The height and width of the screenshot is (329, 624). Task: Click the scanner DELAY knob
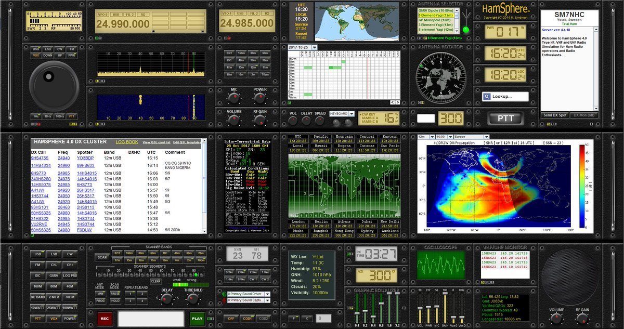(x=166, y=299)
